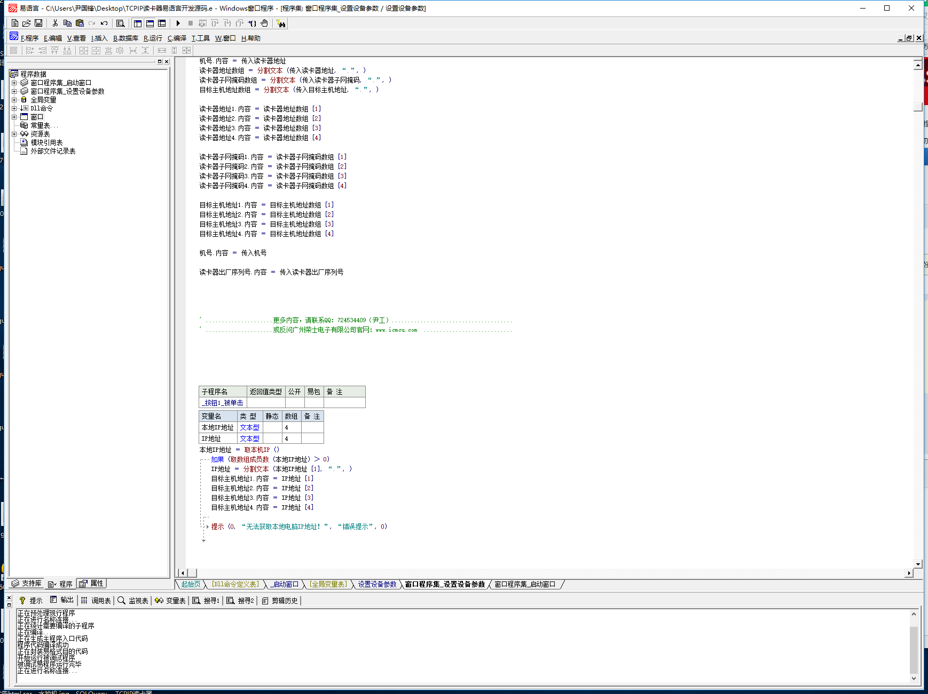Show the 调用表 tab
This screenshot has height=694, width=928.
96,601
